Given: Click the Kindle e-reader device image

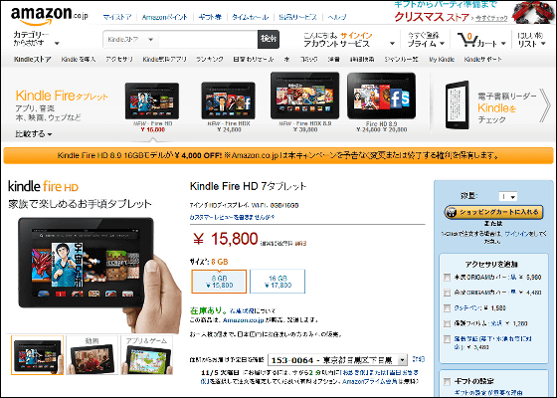Looking at the screenshot, I should [x=458, y=104].
